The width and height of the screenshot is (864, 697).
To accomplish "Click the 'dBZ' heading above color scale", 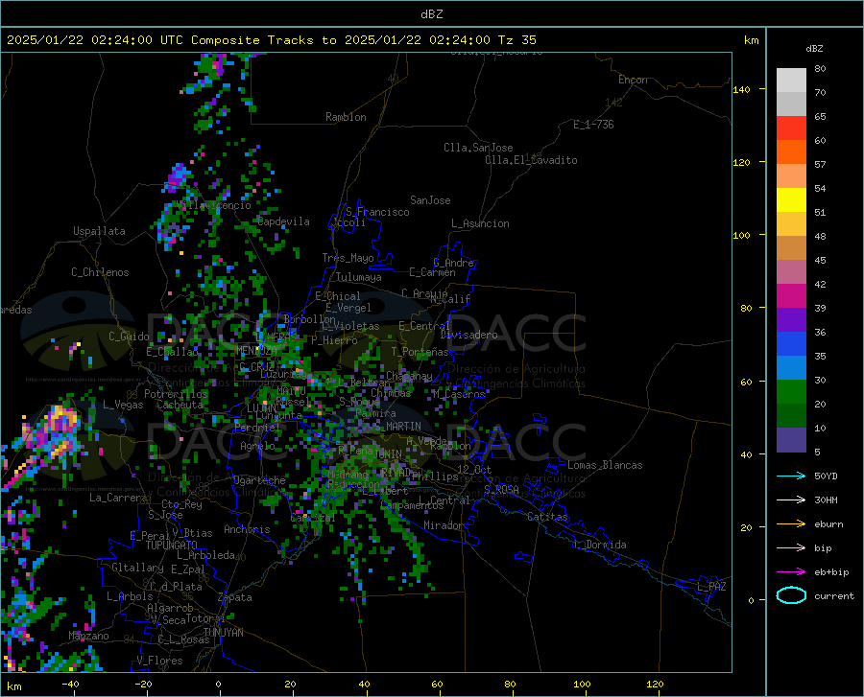I will pyautogui.click(x=814, y=48).
